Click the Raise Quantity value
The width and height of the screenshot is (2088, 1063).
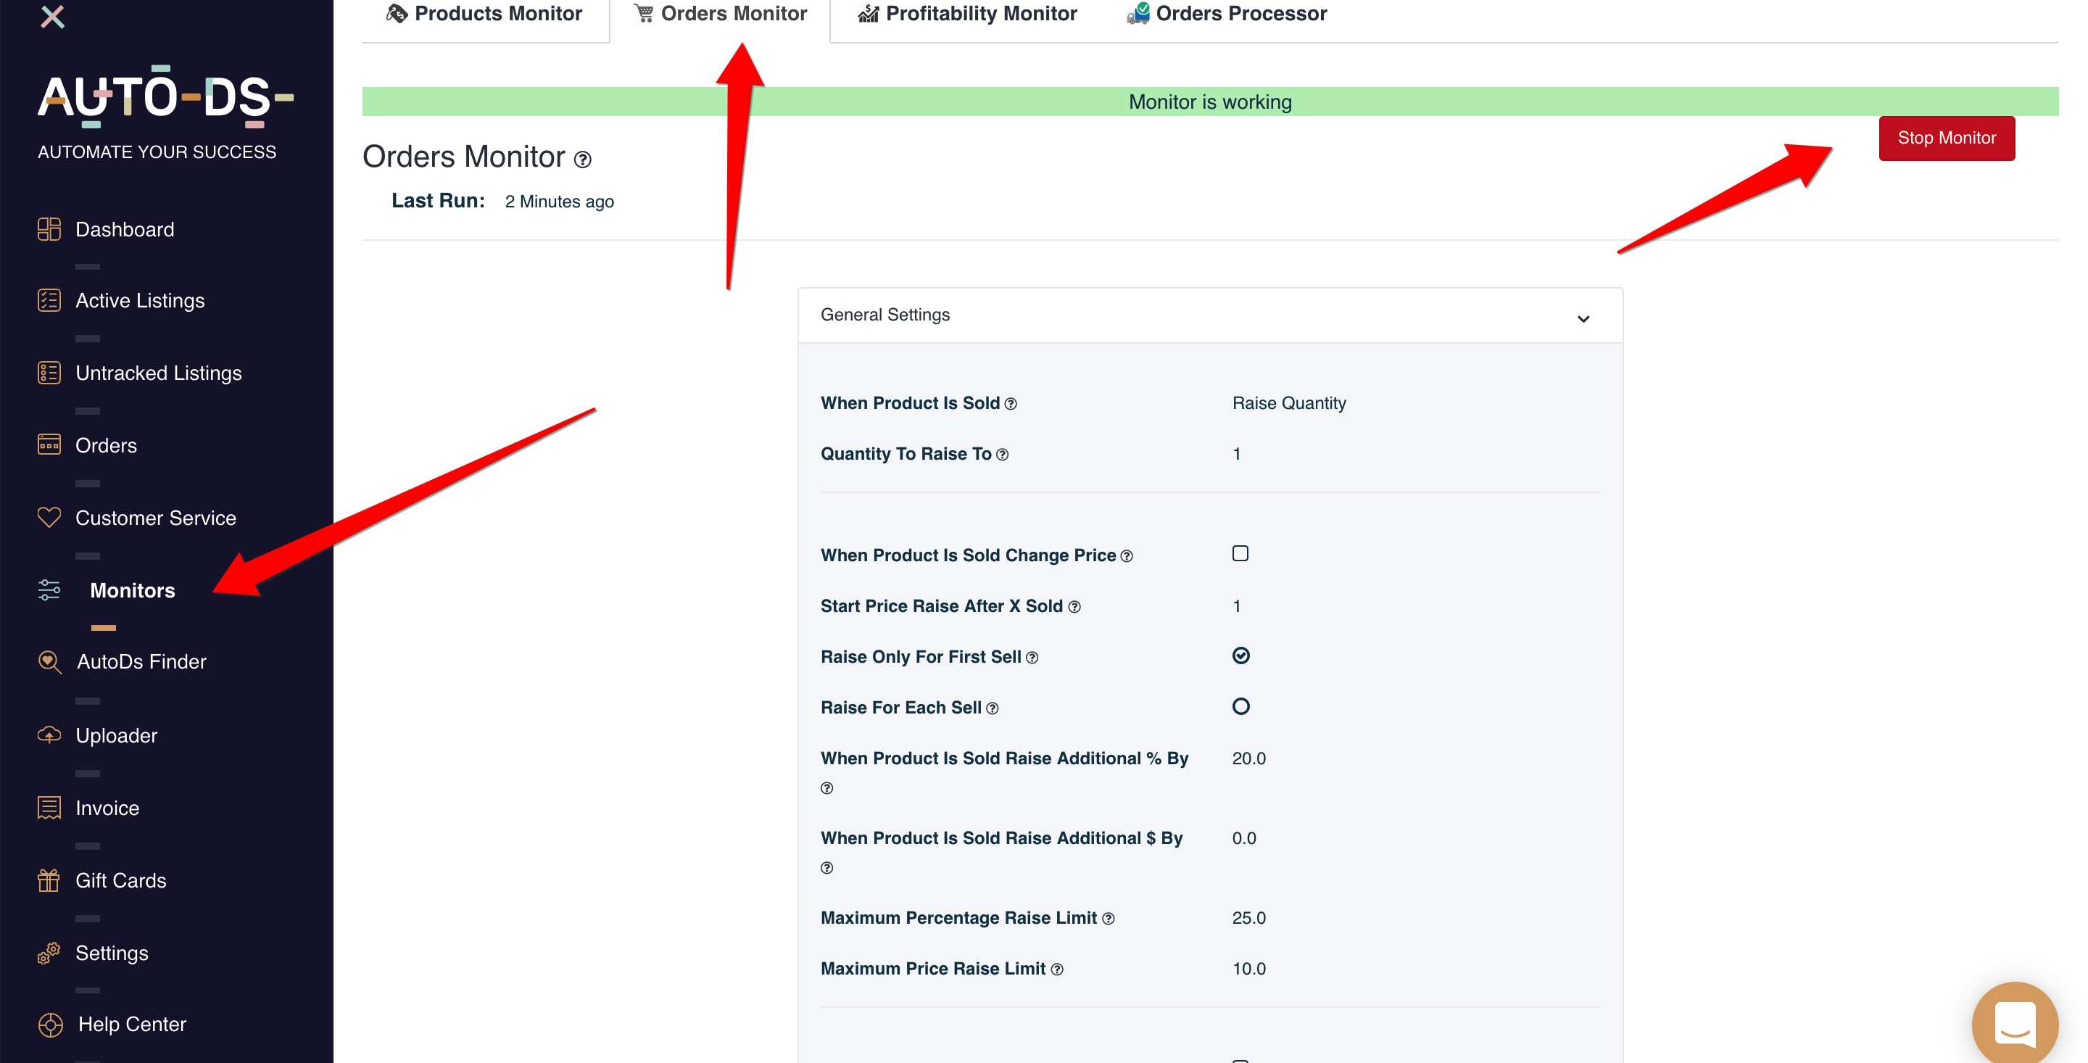pos(1289,403)
